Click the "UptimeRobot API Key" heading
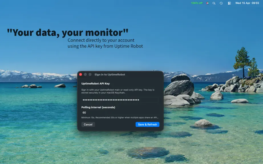This screenshot has width=263, height=164. [96, 83]
